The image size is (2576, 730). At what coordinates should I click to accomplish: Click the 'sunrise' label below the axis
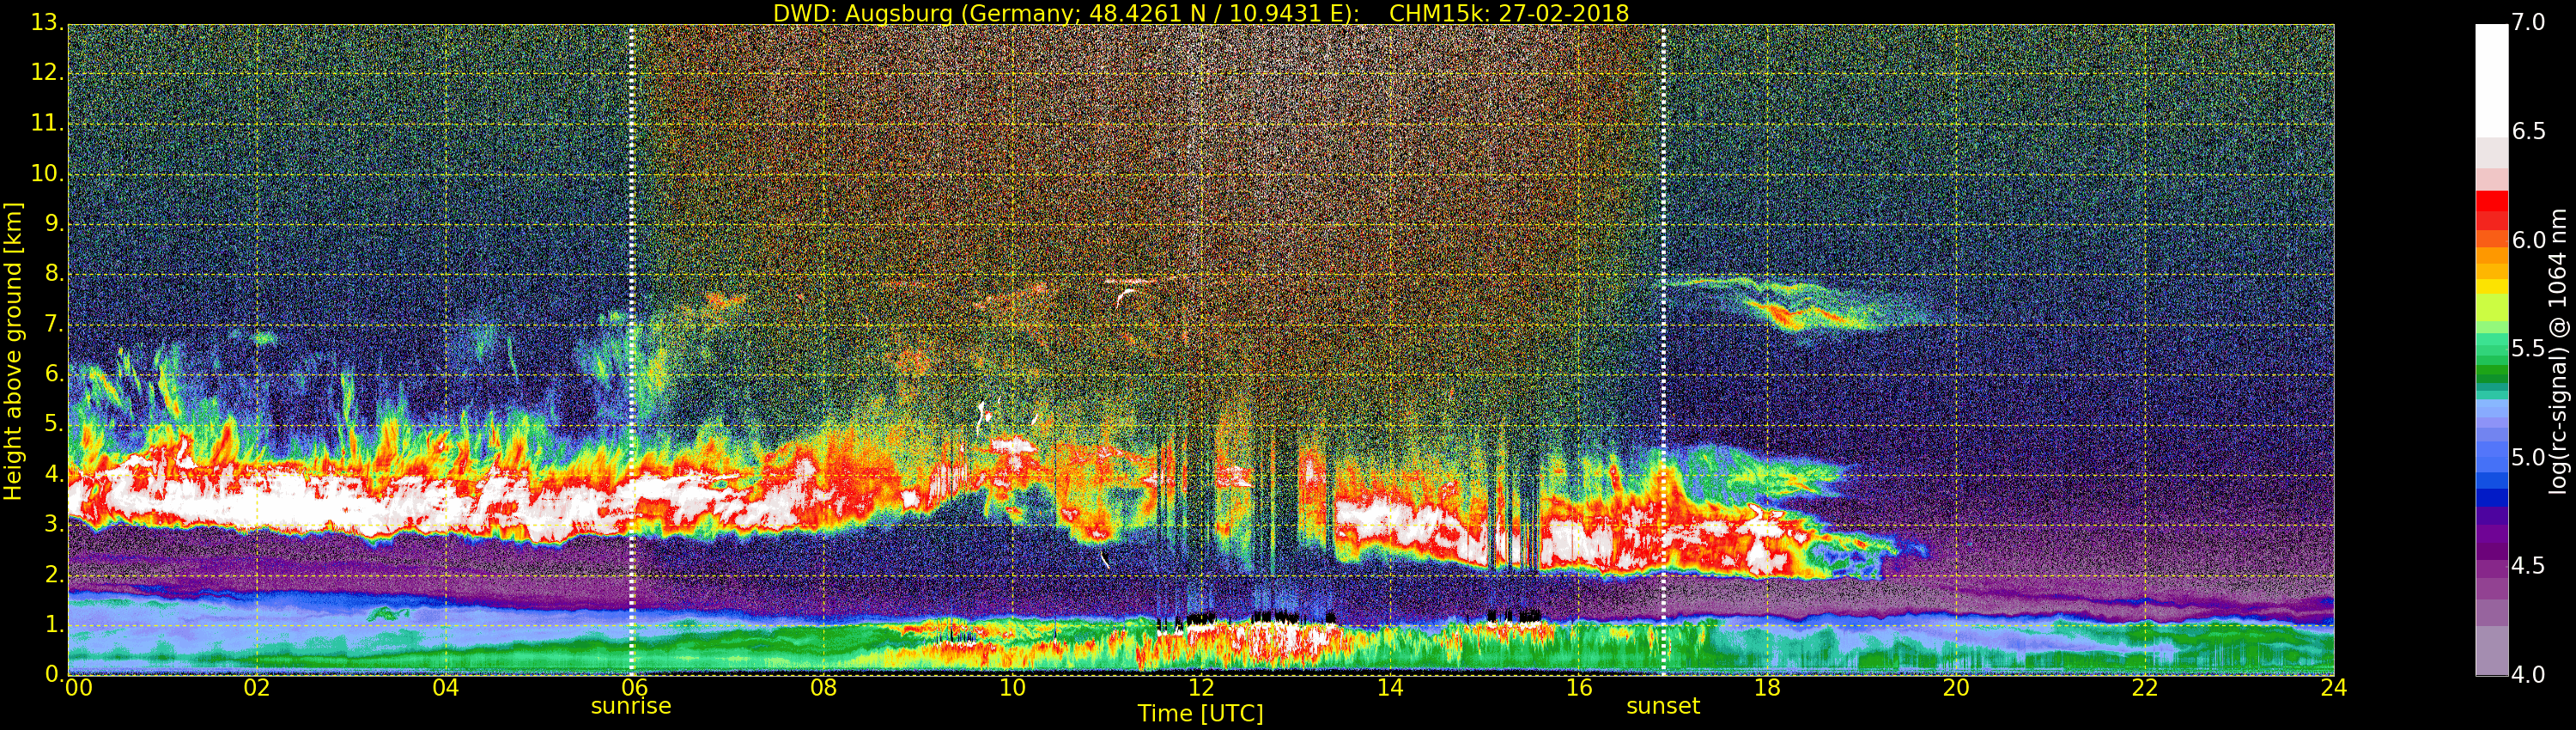(631, 706)
